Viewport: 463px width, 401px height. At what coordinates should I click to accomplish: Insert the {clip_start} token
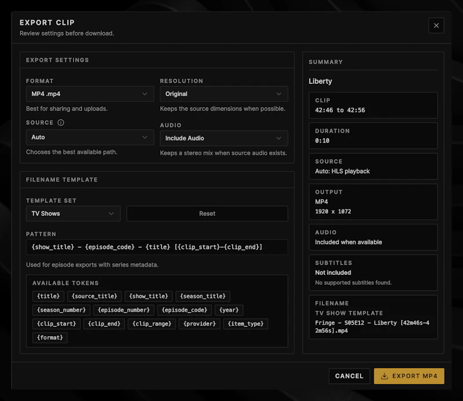click(x=56, y=324)
